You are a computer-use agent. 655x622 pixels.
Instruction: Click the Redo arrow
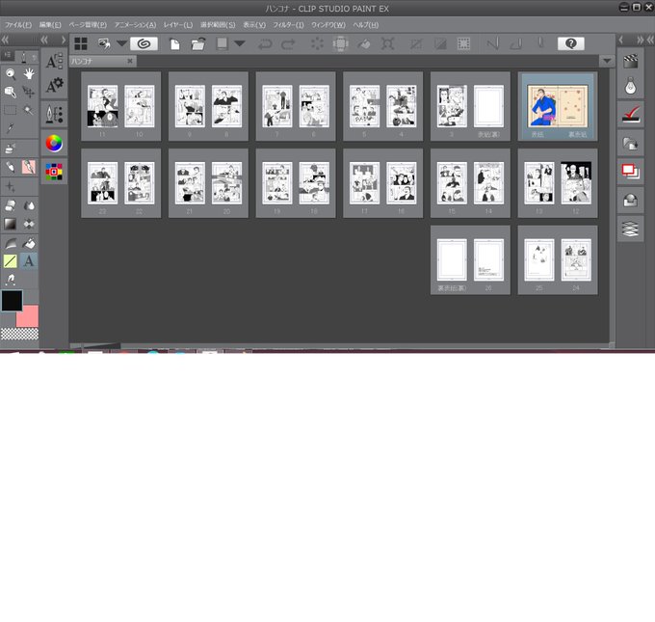click(288, 44)
